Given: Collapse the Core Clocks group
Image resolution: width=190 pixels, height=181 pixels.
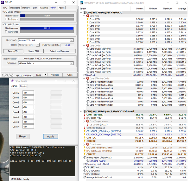Looking at the screenshot, I should [84, 45].
